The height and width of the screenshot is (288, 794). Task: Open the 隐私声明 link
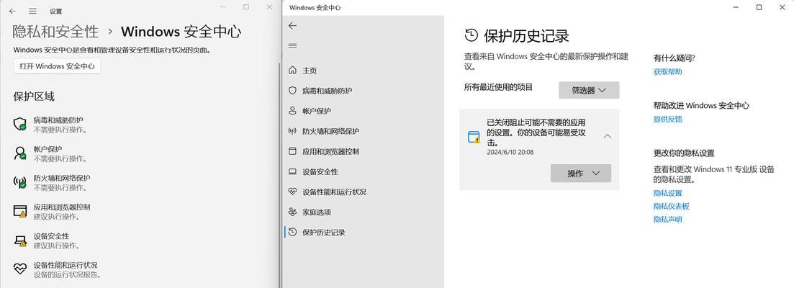pyautogui.click(x=667, y=219)
